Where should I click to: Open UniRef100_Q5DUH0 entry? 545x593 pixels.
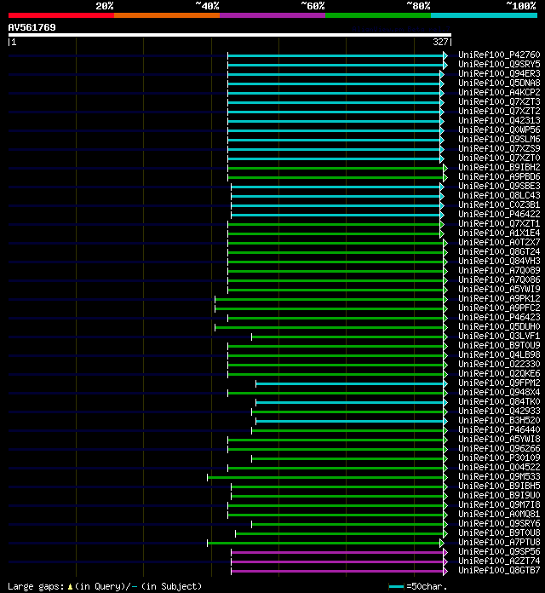coord(499,327)
